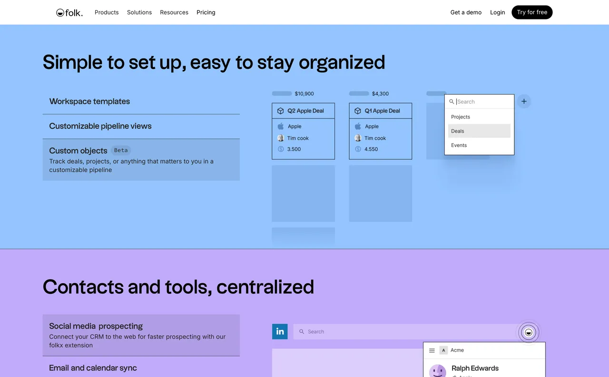Click the LinkedIn icon in the centralized section
Viewport: 609px width, 377px height.
280,331
